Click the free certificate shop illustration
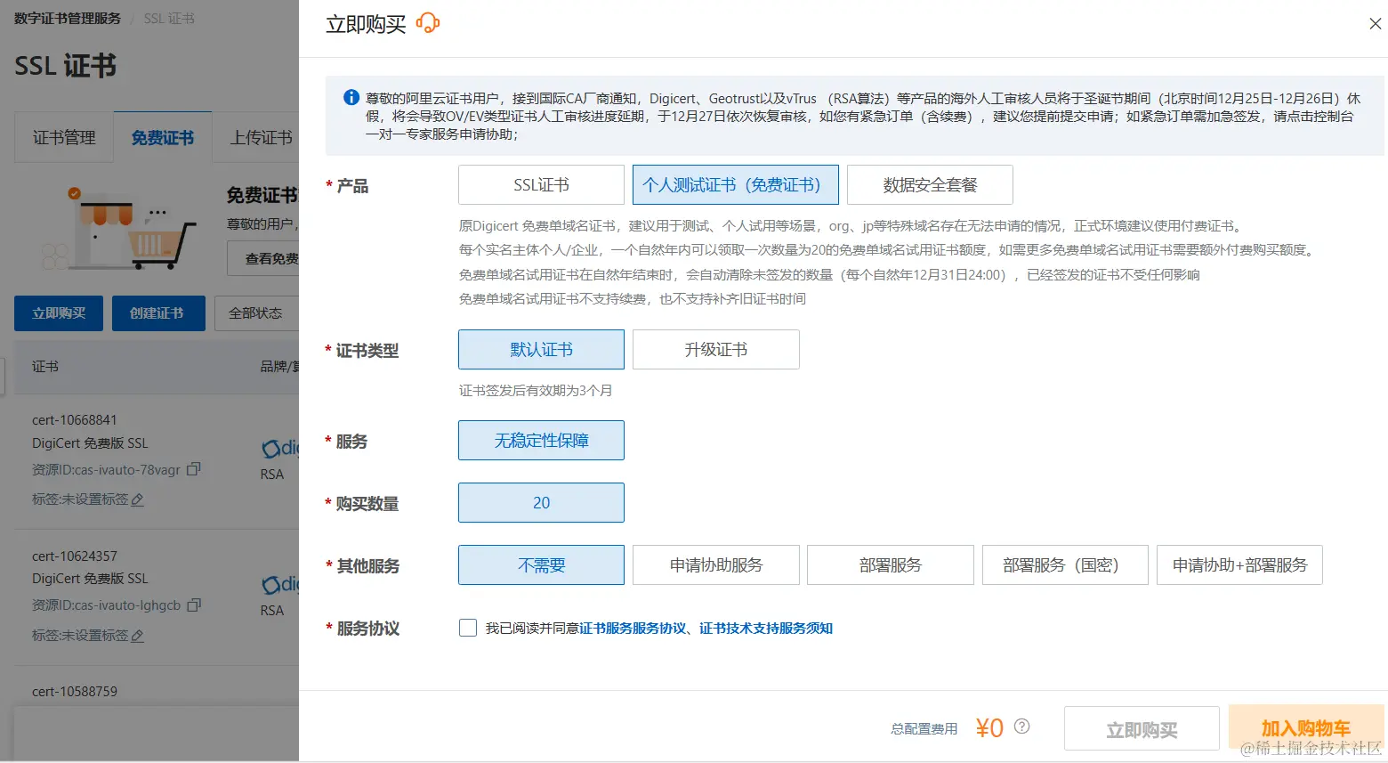The width and height of the screenshot is (1388, 763). (118, 229)
